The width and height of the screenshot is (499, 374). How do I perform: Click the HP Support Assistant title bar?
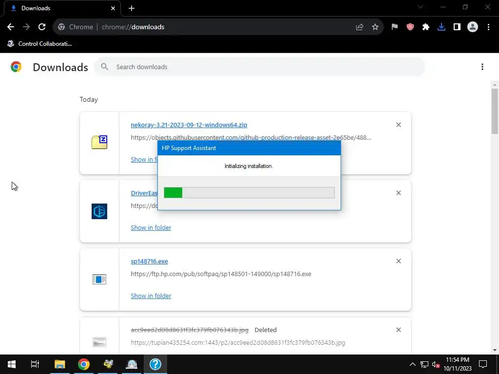(249, 148)
